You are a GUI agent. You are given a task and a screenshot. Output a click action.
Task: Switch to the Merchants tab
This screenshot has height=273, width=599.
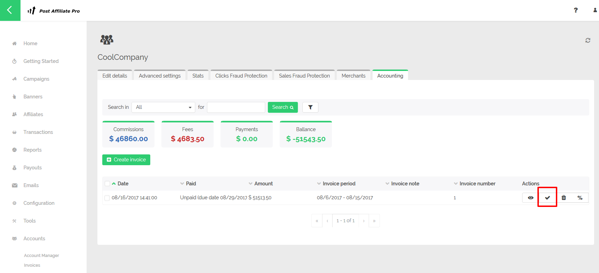click(353, 75)
